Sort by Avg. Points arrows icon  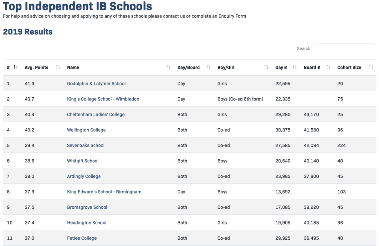click(58, 67)
